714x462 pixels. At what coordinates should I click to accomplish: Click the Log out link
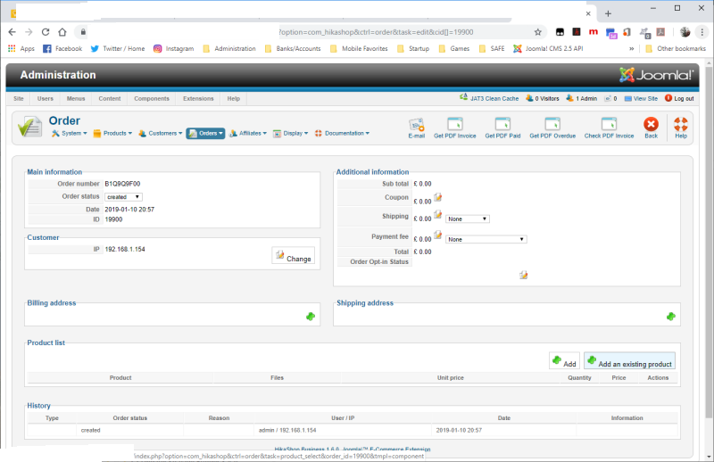coord(680,98)
